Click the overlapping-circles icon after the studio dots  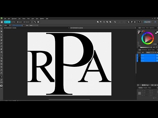(35, 22)
